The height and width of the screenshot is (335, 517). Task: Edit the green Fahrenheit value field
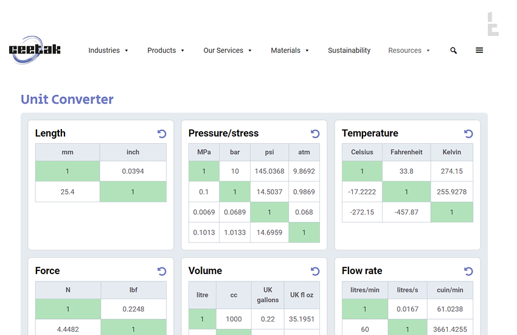(x=406, y=192)
